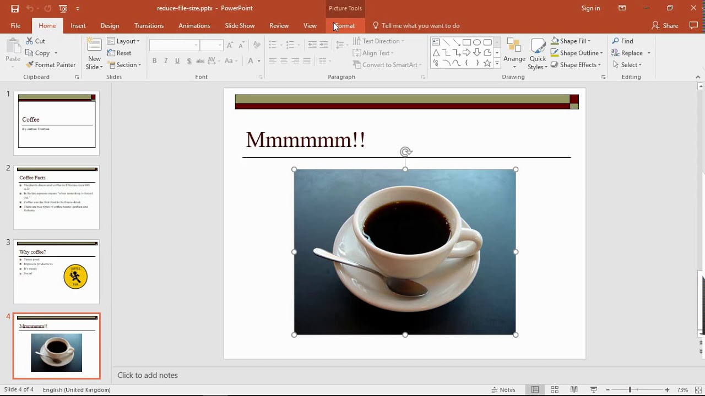Toggle bold formatting

pyautogui.click(x=154, y=61)
